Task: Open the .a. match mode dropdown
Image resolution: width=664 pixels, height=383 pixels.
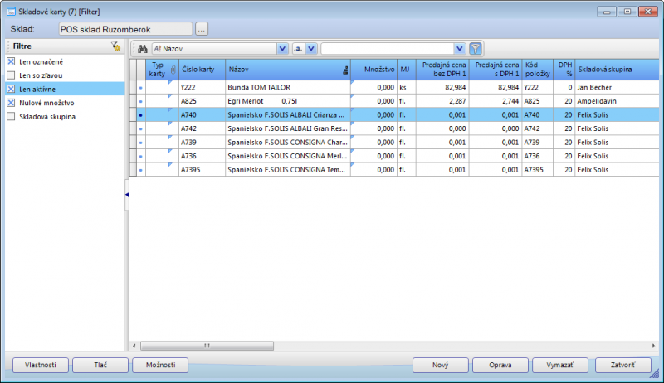Action: pyautogui.click(x=311, y=49)
